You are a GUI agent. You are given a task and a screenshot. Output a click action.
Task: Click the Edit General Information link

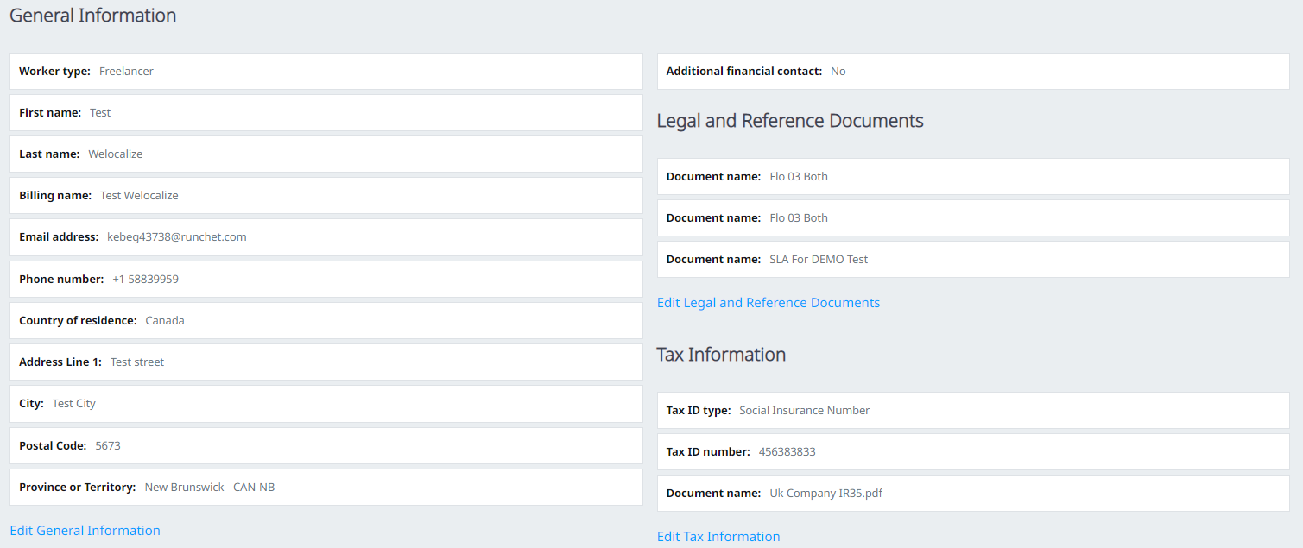(85, 530)
